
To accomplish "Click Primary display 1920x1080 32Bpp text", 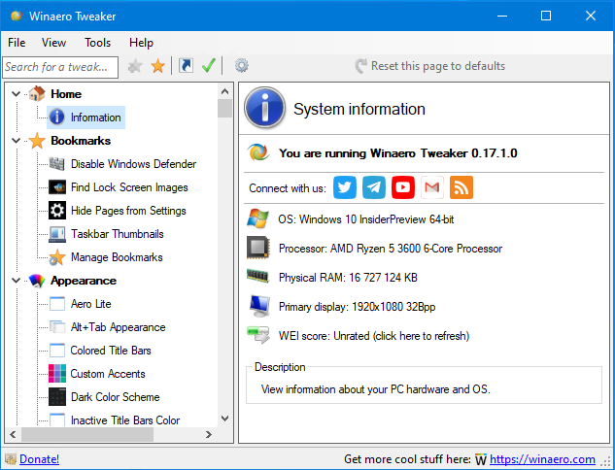I will click(357, 307).
